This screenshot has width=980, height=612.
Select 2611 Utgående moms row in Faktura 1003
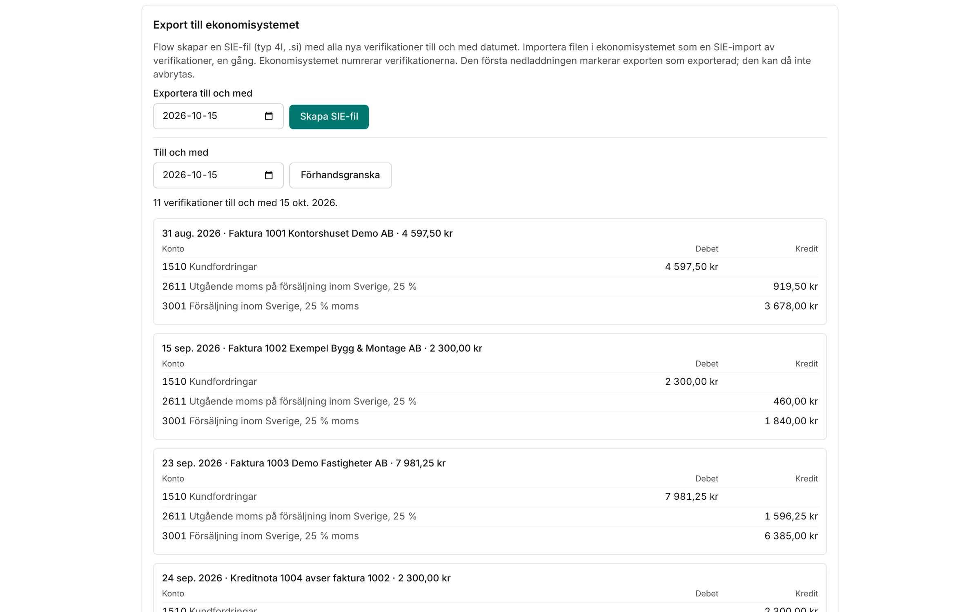[490, 517]
